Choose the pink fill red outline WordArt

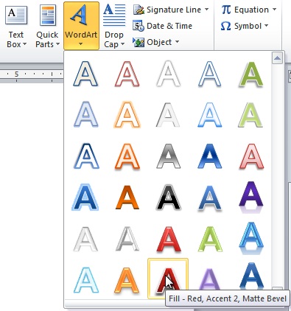[x=251, y=156]
